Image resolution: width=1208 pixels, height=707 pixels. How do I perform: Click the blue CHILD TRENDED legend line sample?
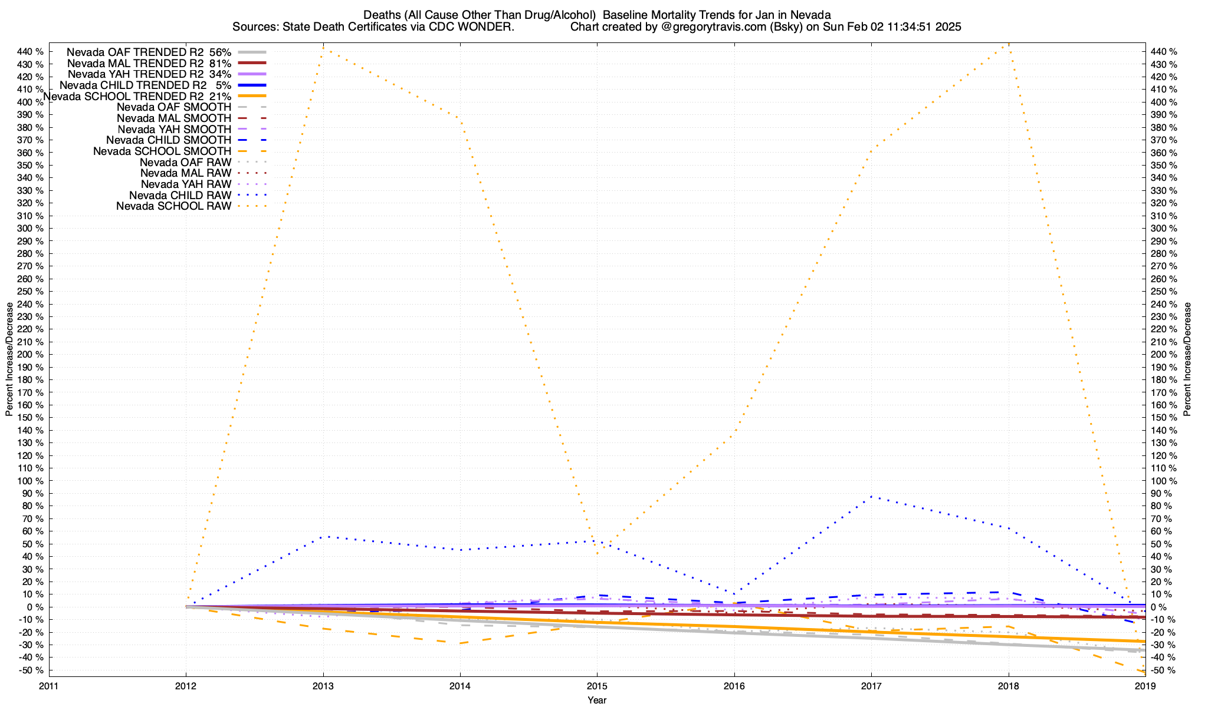pos(252,85)
